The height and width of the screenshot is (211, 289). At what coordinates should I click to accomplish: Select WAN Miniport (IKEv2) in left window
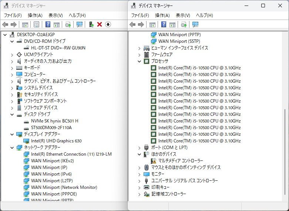(x=52, y=161)
